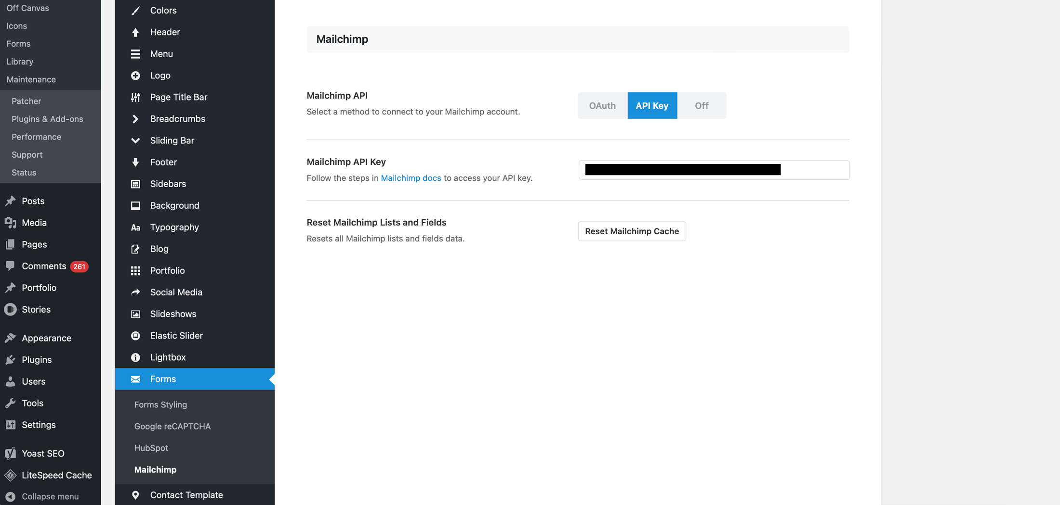Open WordPress Settings menu
This screenshot has height=505, width=1060.
tap(39, 425)
